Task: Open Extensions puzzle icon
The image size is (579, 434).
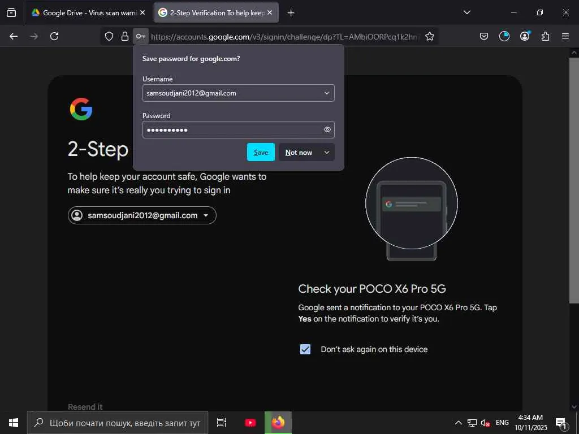Action: click(545, 36)
